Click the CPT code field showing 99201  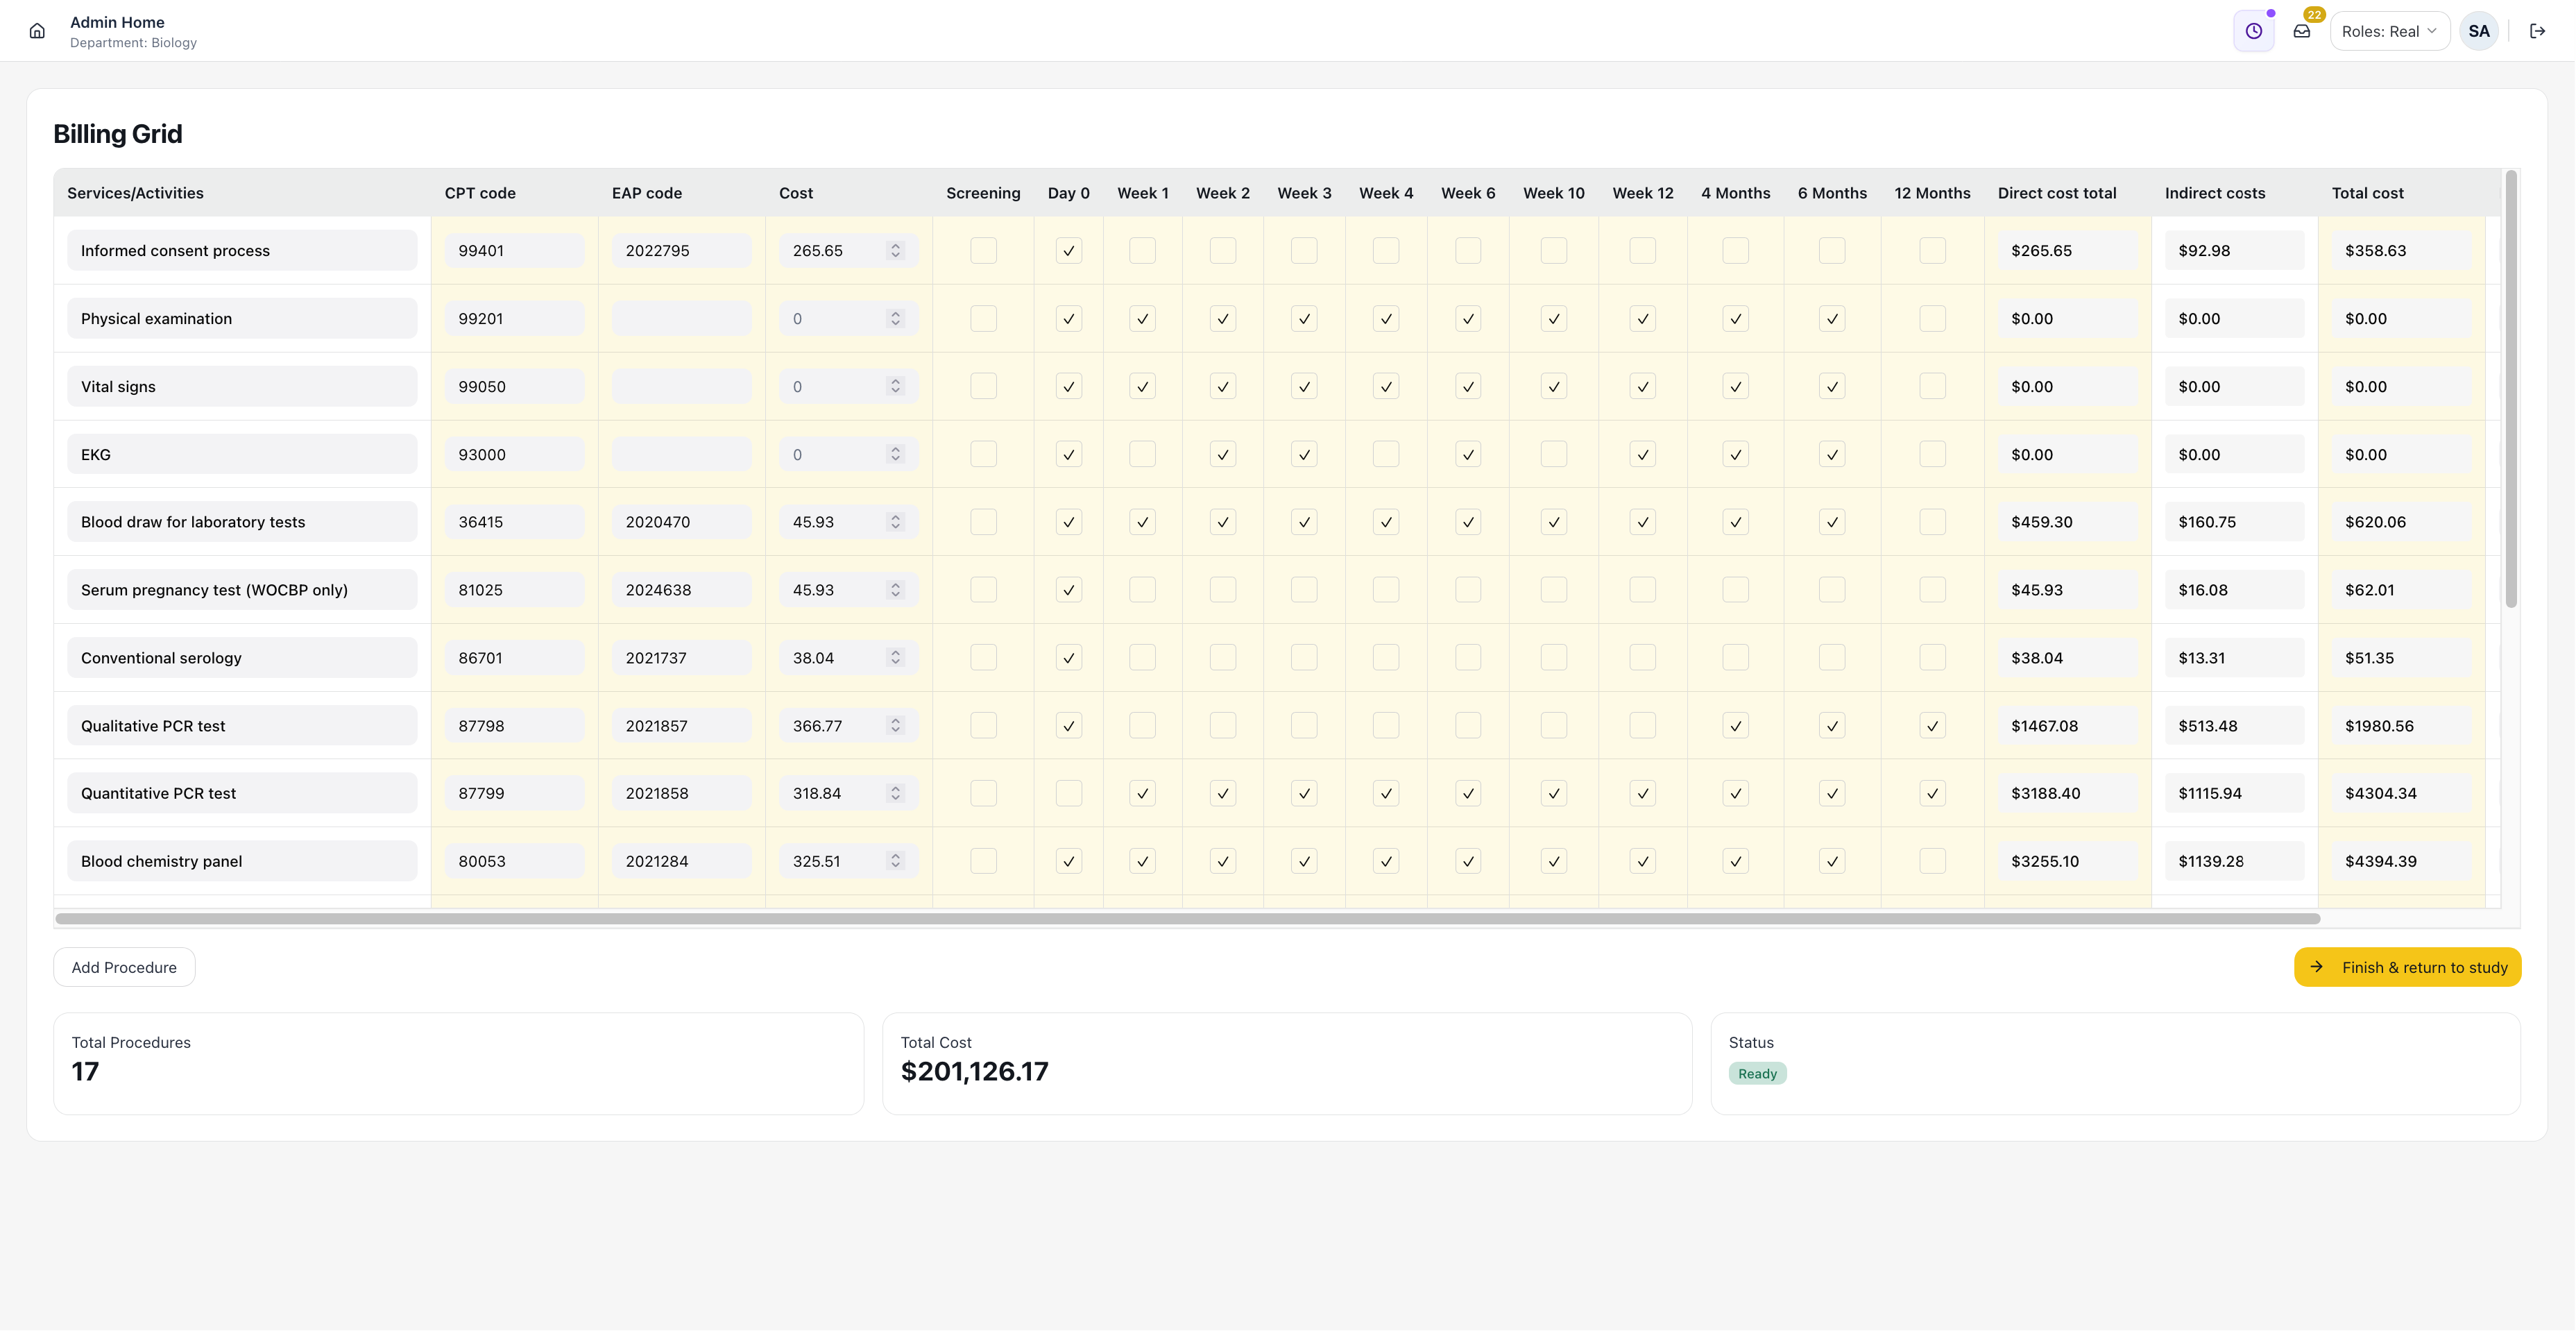coord(514,319)
